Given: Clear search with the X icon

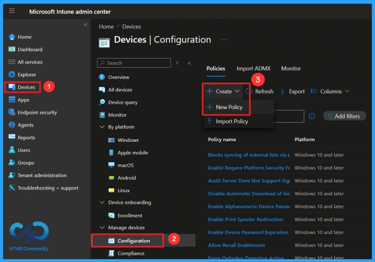Looking at the screenshot, I should pos(177,63).
